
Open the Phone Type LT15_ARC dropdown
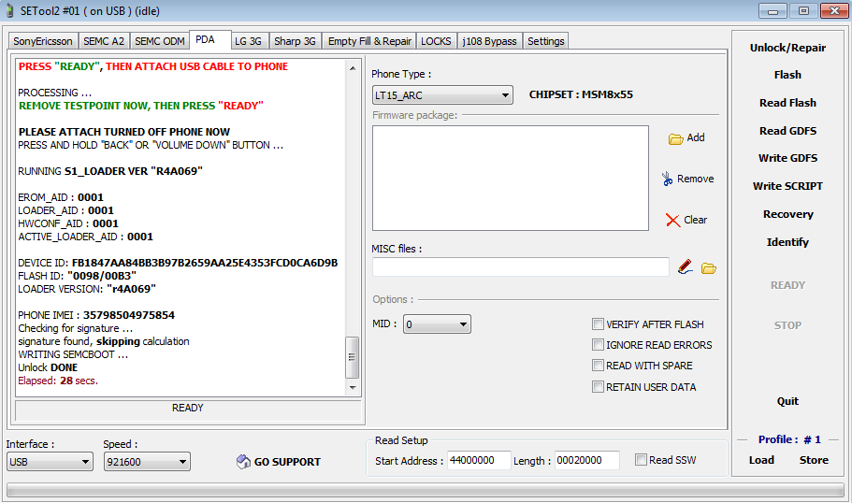[x=442, y=95]
